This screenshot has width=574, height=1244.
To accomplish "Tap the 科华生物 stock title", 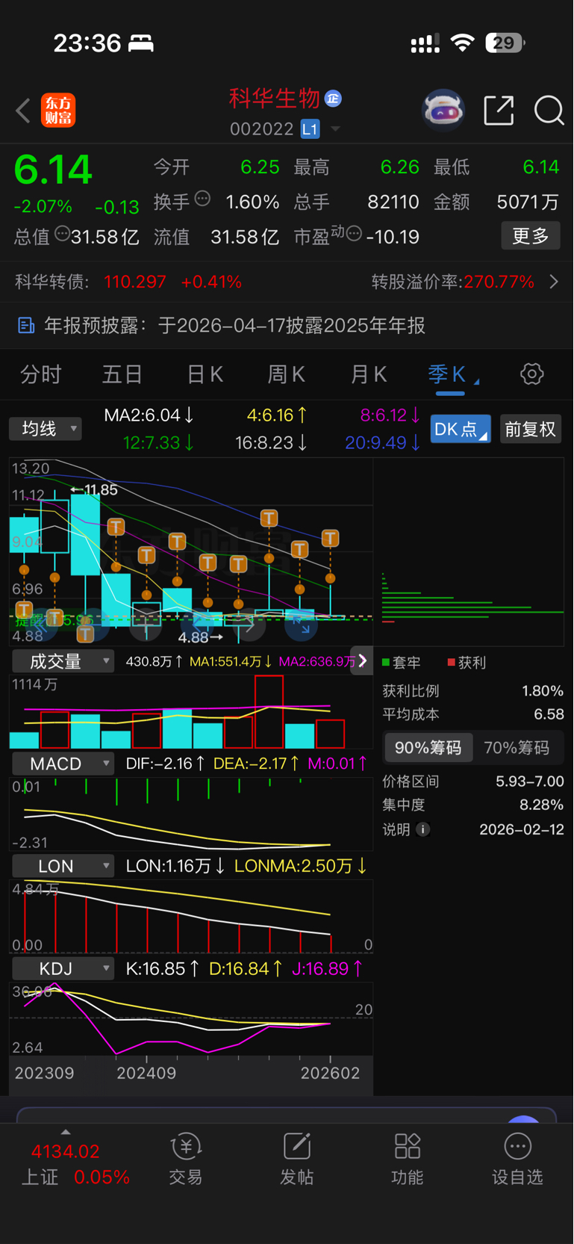I will tap(275, 98).
